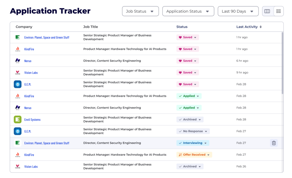Open G.E.M. link in the Feb 27 row
Viewport: 292px width, 178px height.
pos(27,131)
